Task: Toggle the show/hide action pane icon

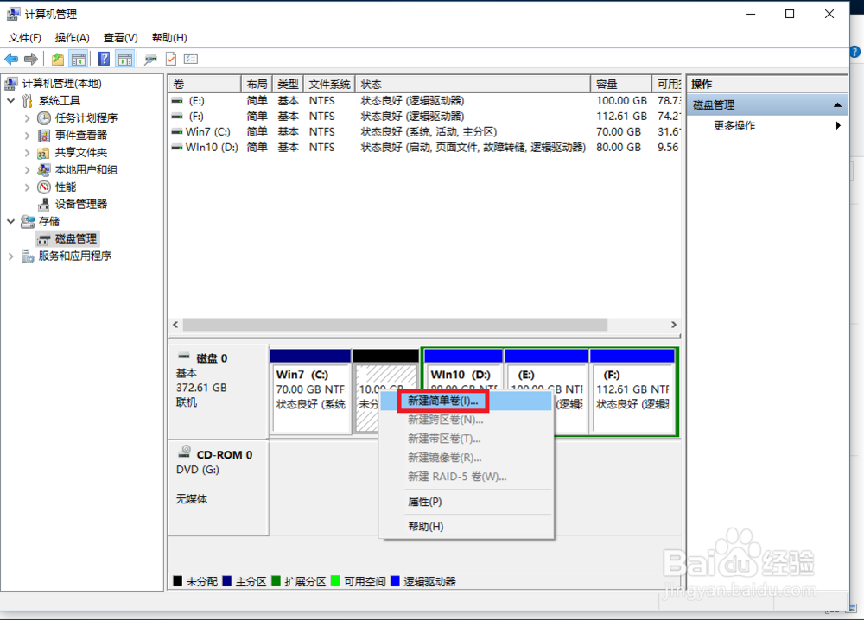Action: [x=126, y=58]
